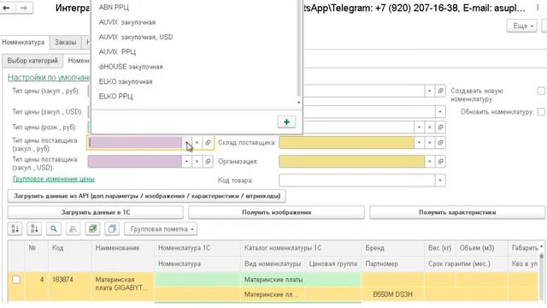Sort the table descending (Я-А icon)
Image resolution: width=547 pixels, height=308 pixels.
click(x=34, y=228)
